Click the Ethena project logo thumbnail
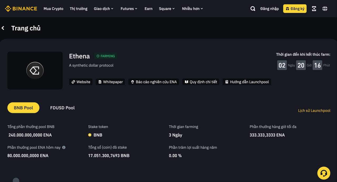Screen dimensions: 337x182 pyautogui.click(x=35, y=70)
